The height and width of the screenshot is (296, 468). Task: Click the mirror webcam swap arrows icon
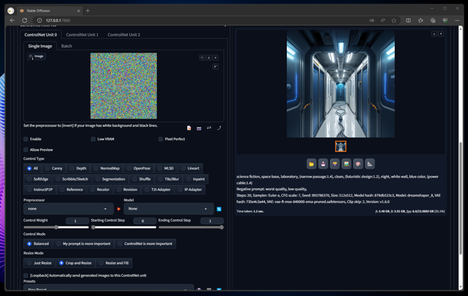coord(209,128)
